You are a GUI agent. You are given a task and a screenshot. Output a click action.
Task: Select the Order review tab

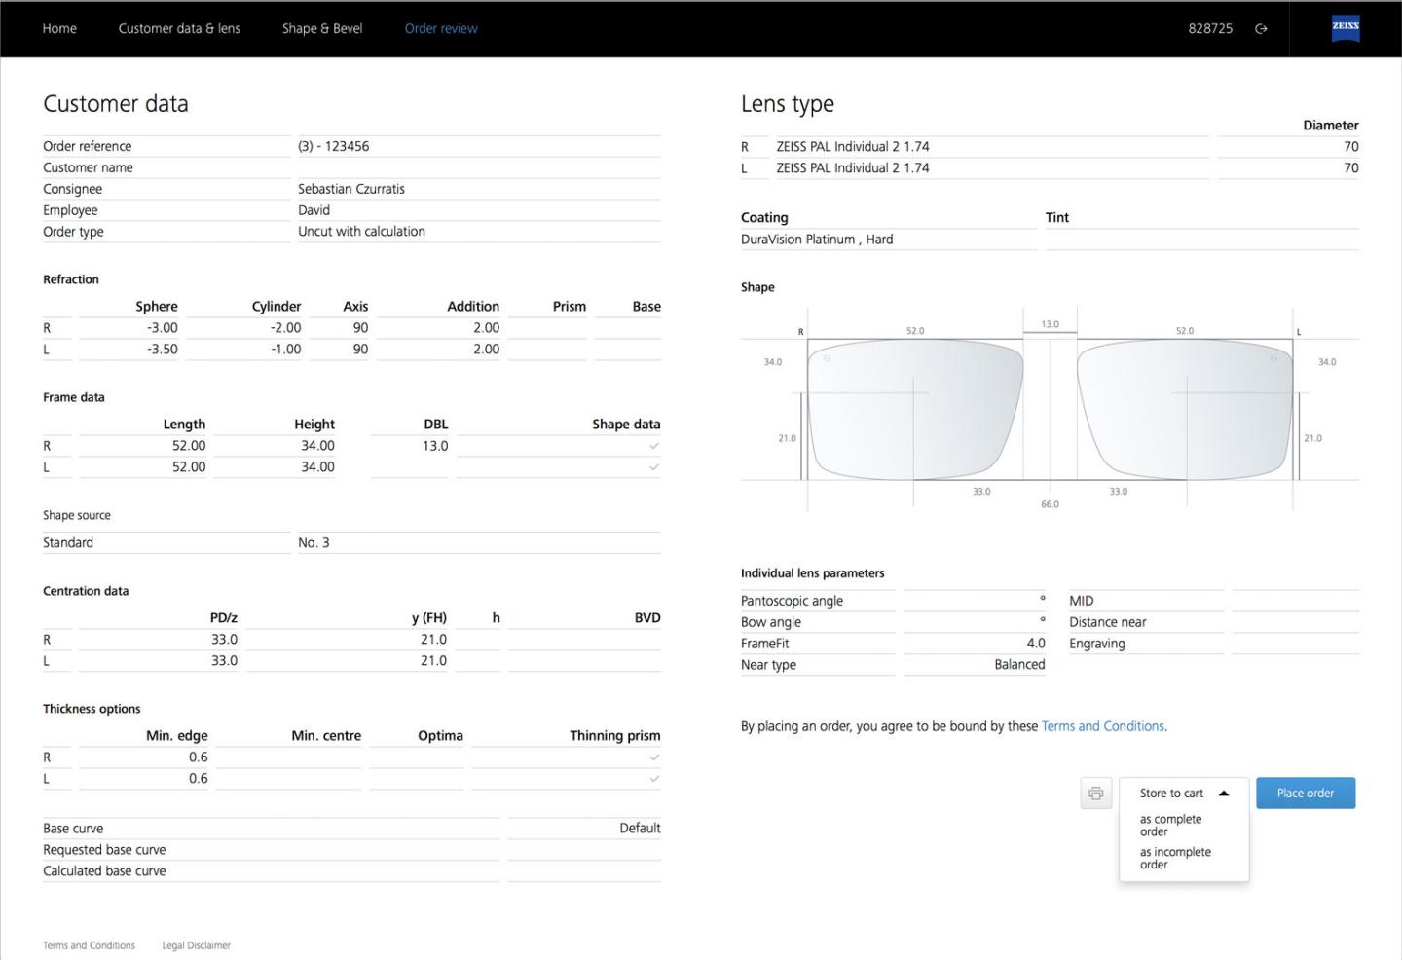point(440,28)
